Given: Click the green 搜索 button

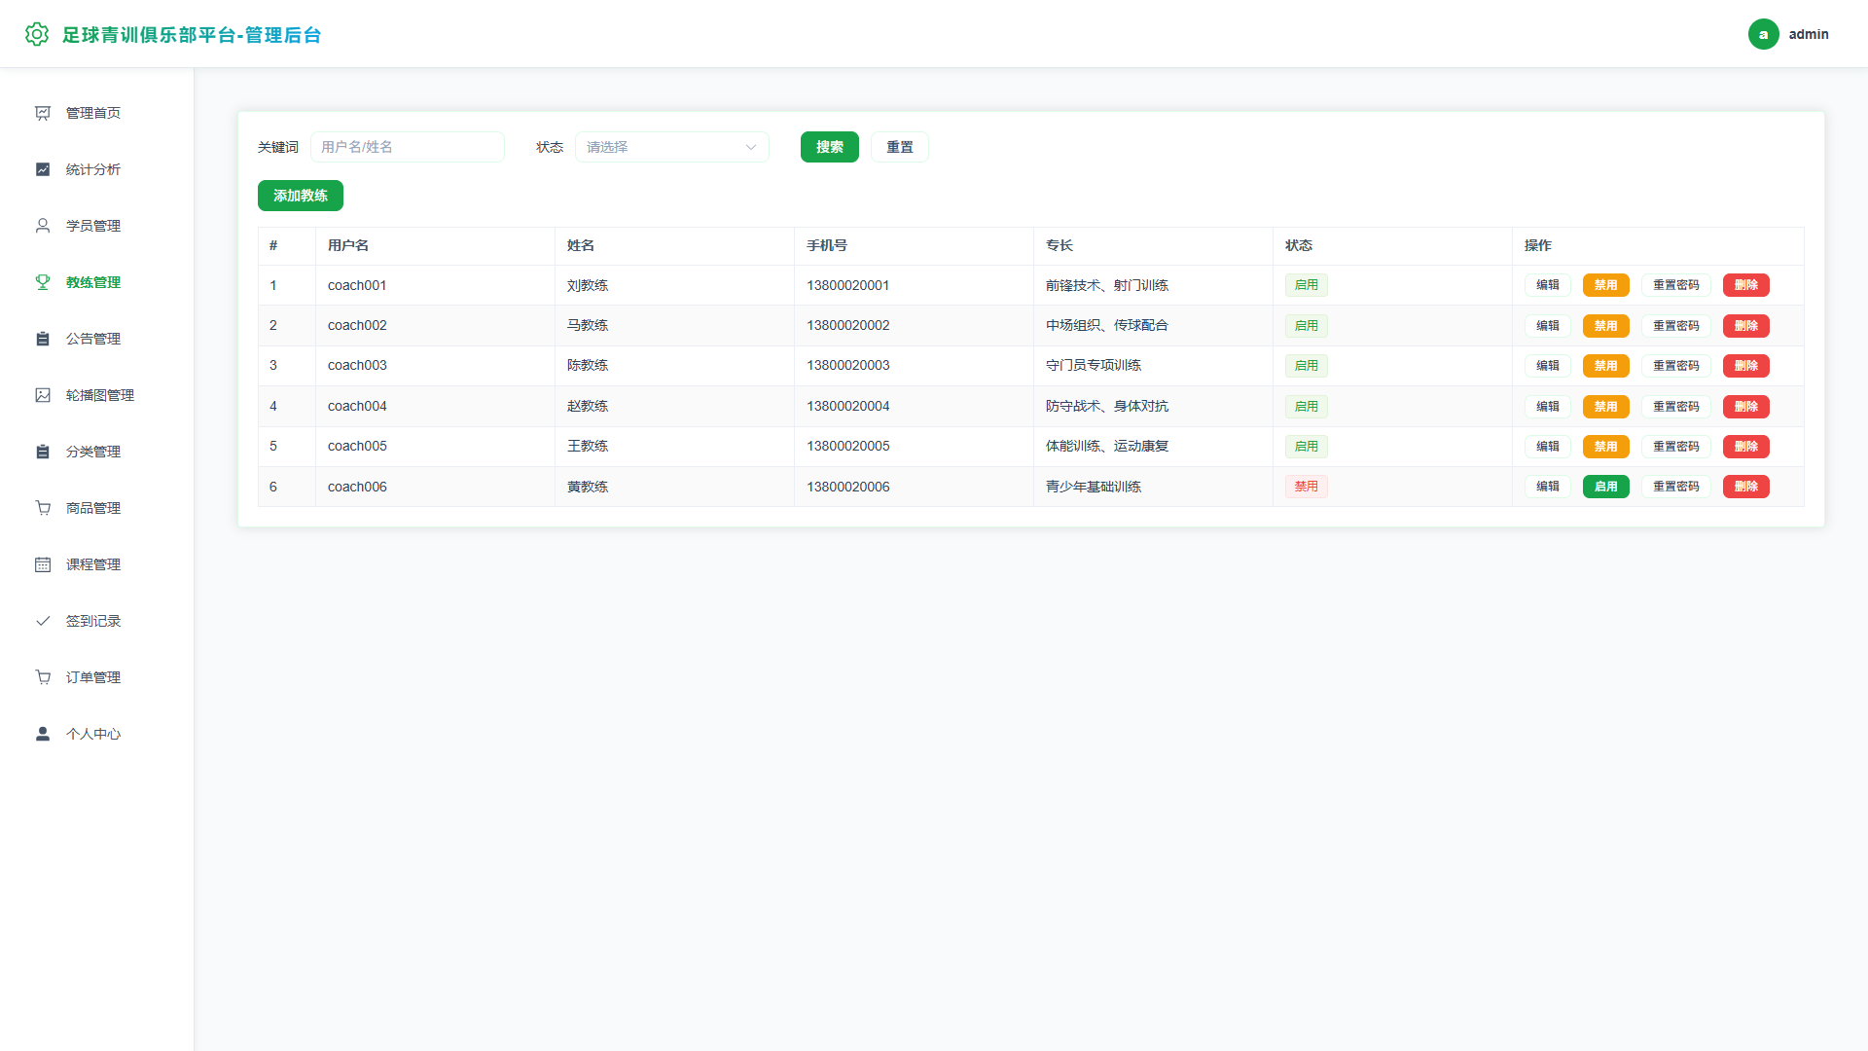Looking at the screenshot, I should 830,147.
